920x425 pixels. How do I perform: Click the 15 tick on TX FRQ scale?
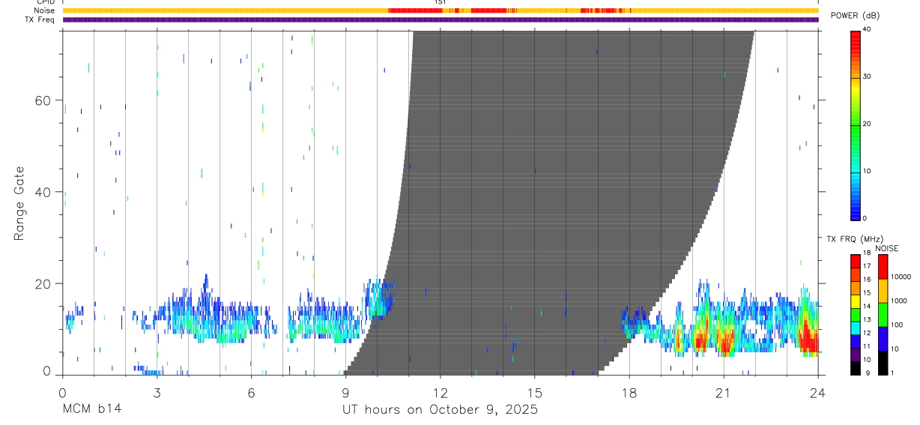866,292
